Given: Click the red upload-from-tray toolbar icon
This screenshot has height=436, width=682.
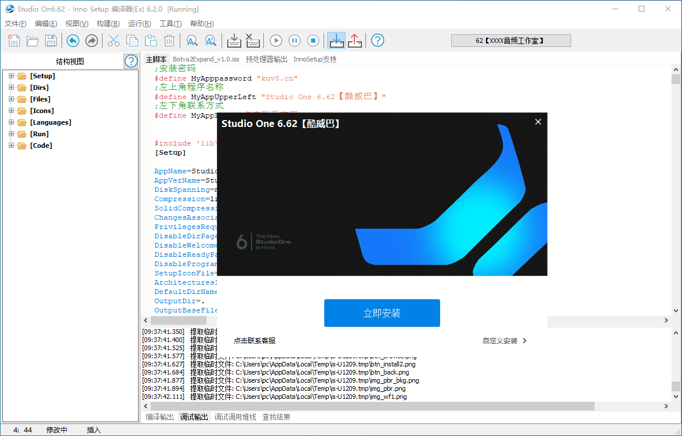Looking at the screenshot, I should click(355, 41).
